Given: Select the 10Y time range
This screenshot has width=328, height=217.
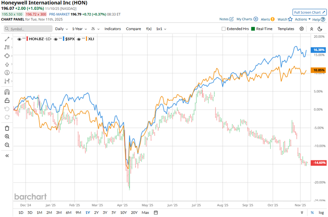Looking at the screenshot, I should 124,212.
